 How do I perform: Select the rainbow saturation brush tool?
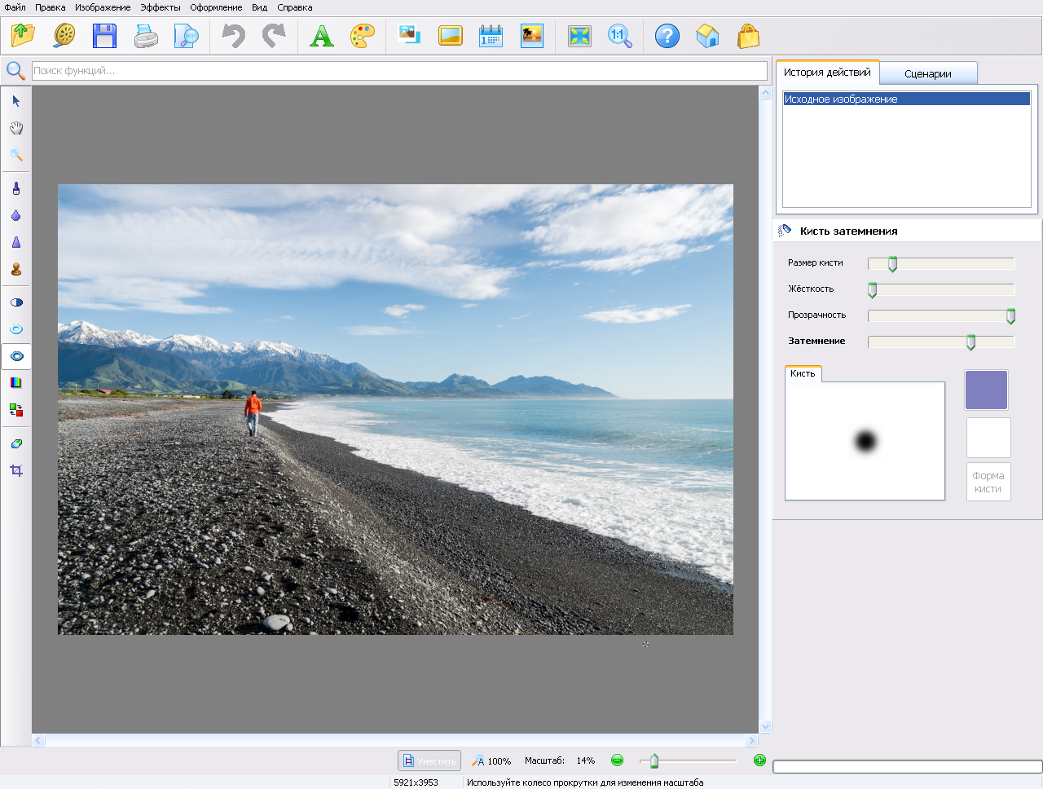16,382
